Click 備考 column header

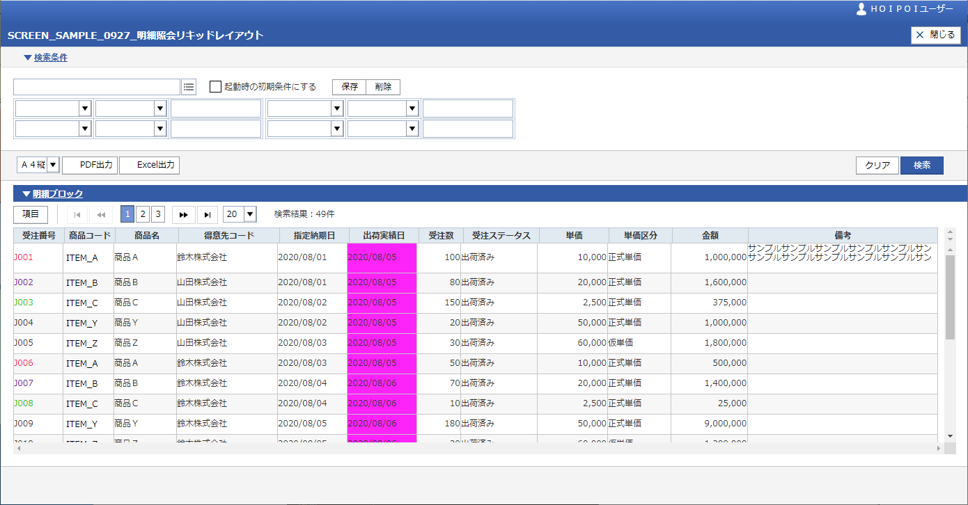tap(843, 236)
